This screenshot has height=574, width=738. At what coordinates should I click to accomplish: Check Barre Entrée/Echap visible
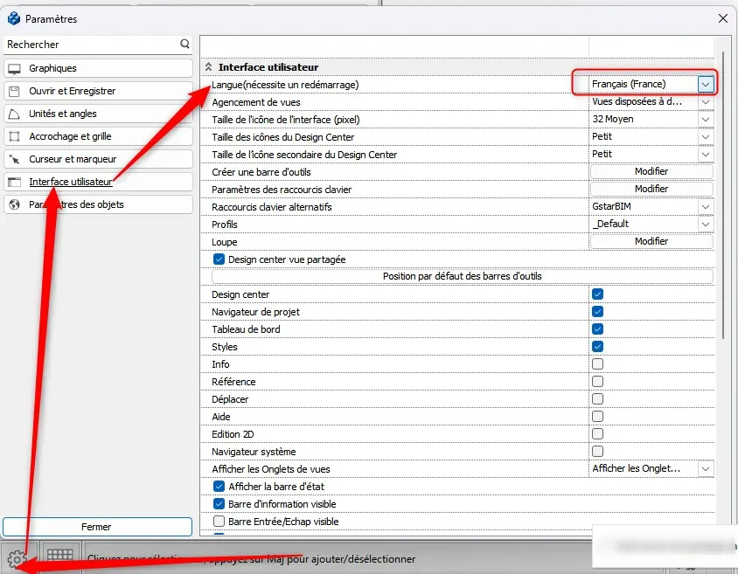pyautogui.click(x=219, y=521)
